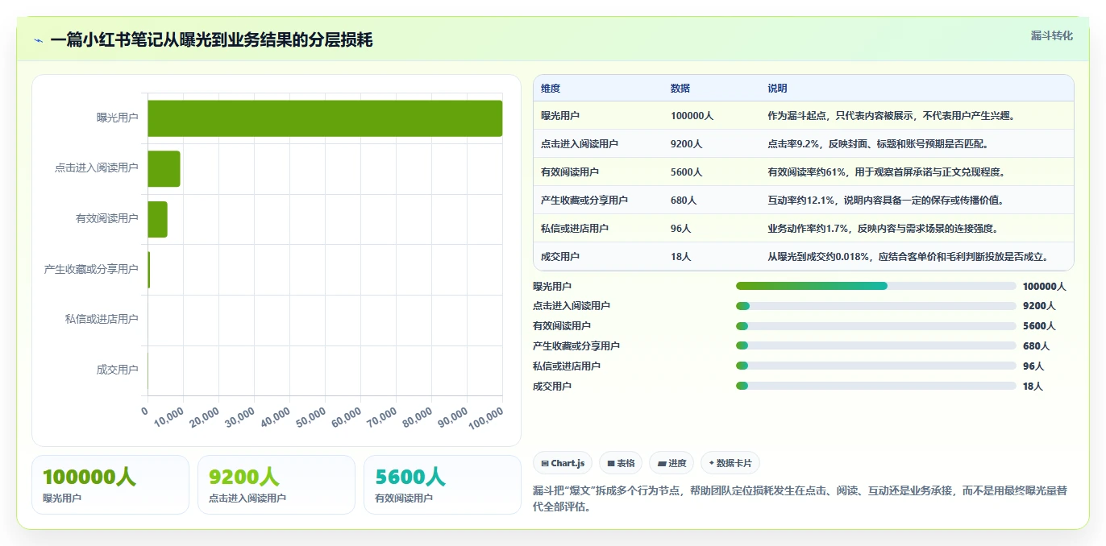Click the 说明 table column header
This screenshot has width=1106, height=546.
777,89
